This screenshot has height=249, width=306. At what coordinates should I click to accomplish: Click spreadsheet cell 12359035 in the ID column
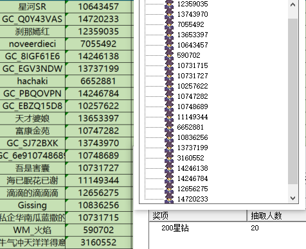tap(98, 31)
